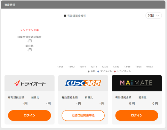Click 前日比 label in くりっく365 card
167x130 pixels.
89,97
